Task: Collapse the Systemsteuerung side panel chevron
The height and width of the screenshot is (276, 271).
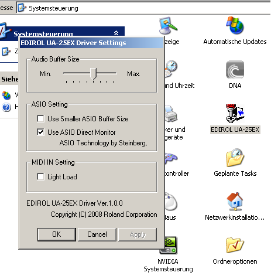Action: pyautogui.click(x=116, y=33)
